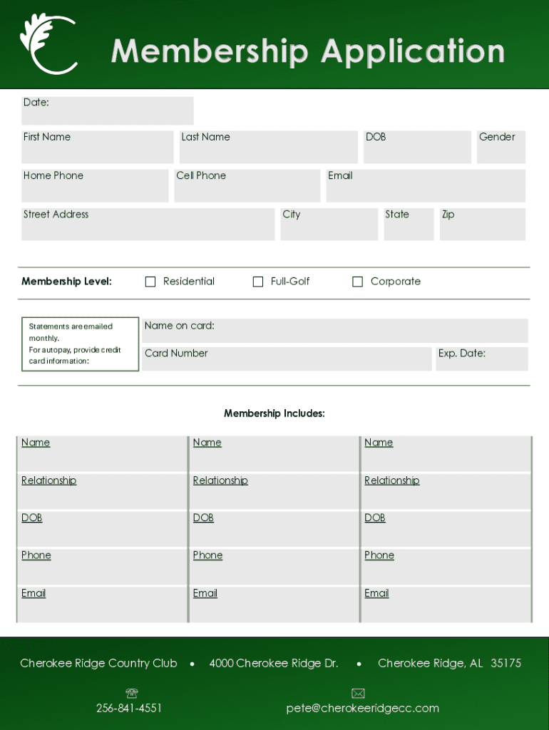This screenshot has height=730, width=549.
Task: Click the Exp. Date field
Action: click(482, 359)
